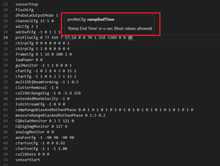Screen dimensions: 220x166
Task: Click the calibDcRangeSig line
Action: pyautogui.click(x=48, y=93)
